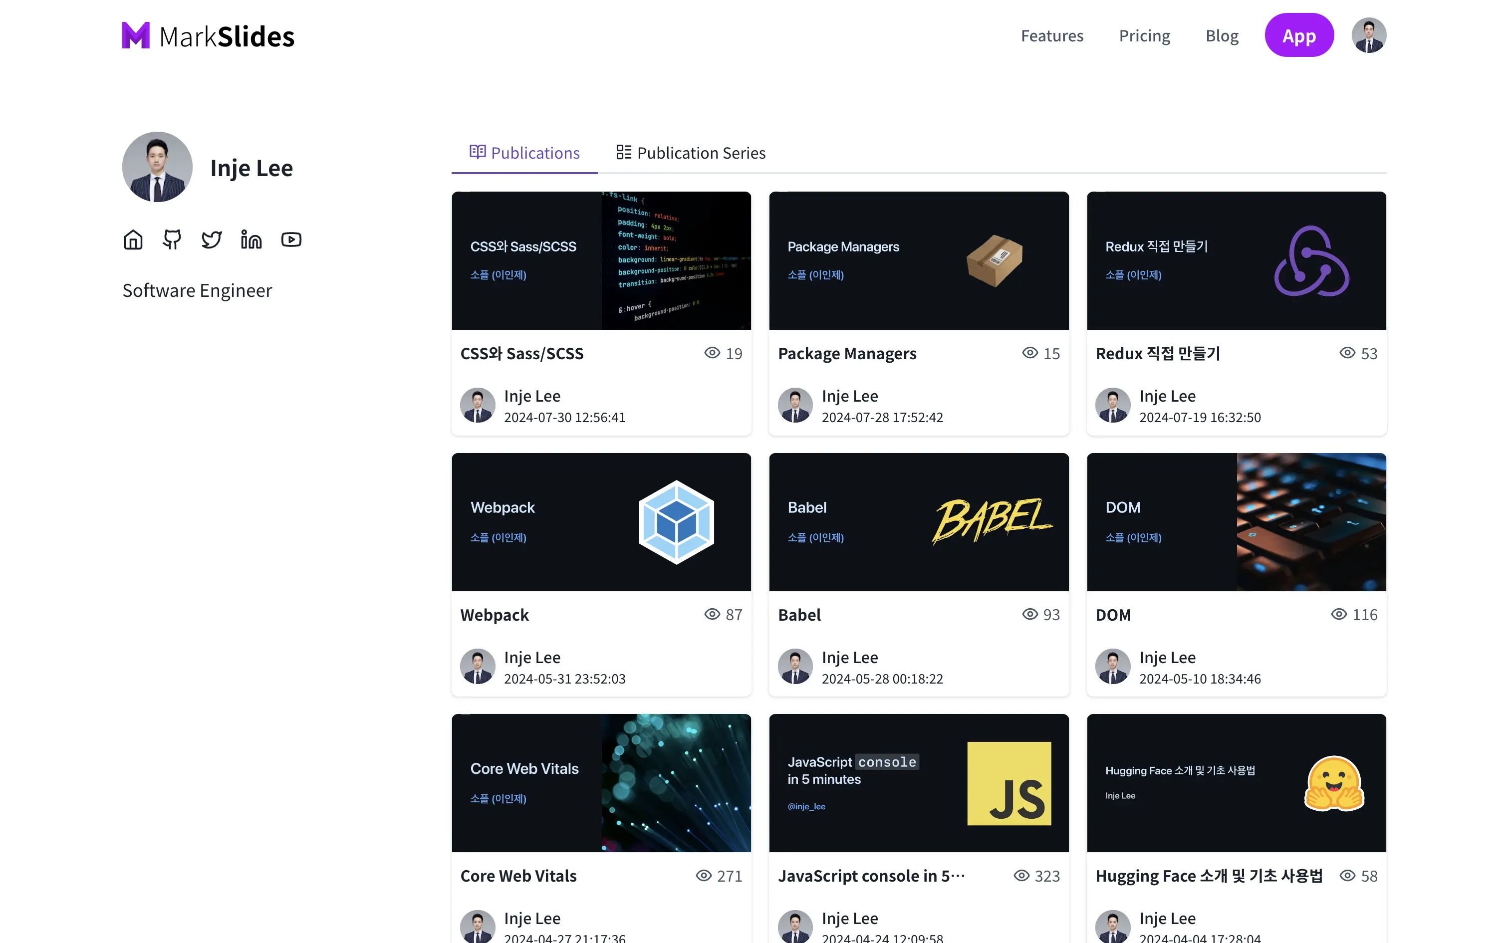Click the date 2024-05-31 23:52:03
The height and width of the screenshot is (943, 1509).
tap(564, 679)
